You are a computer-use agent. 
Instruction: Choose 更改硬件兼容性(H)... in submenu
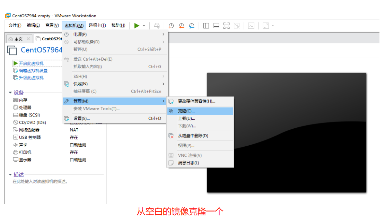[200, 101]
